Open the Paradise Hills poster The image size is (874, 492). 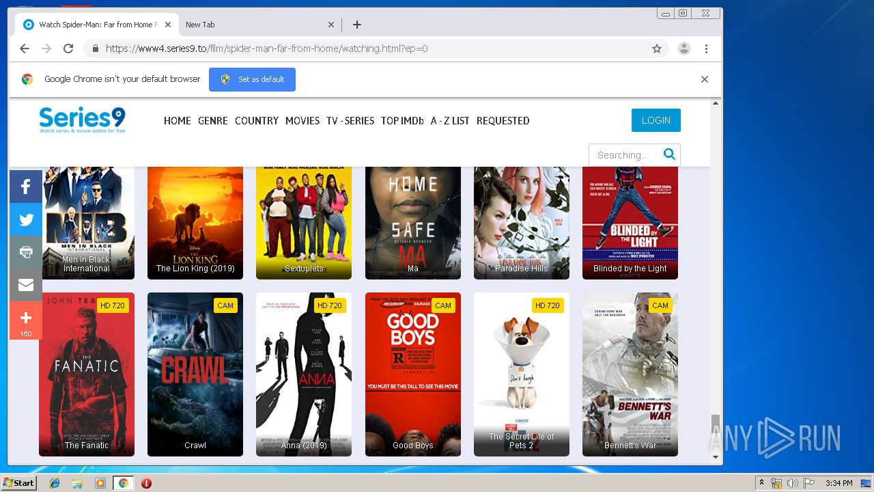(x=522, y=223)
